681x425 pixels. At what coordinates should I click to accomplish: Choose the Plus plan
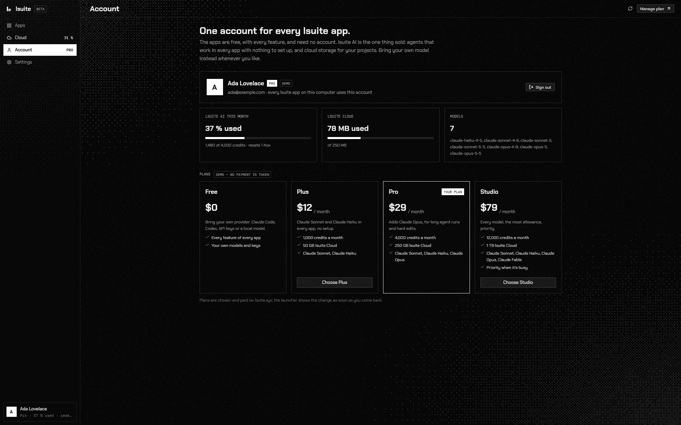tap(334, 283)
